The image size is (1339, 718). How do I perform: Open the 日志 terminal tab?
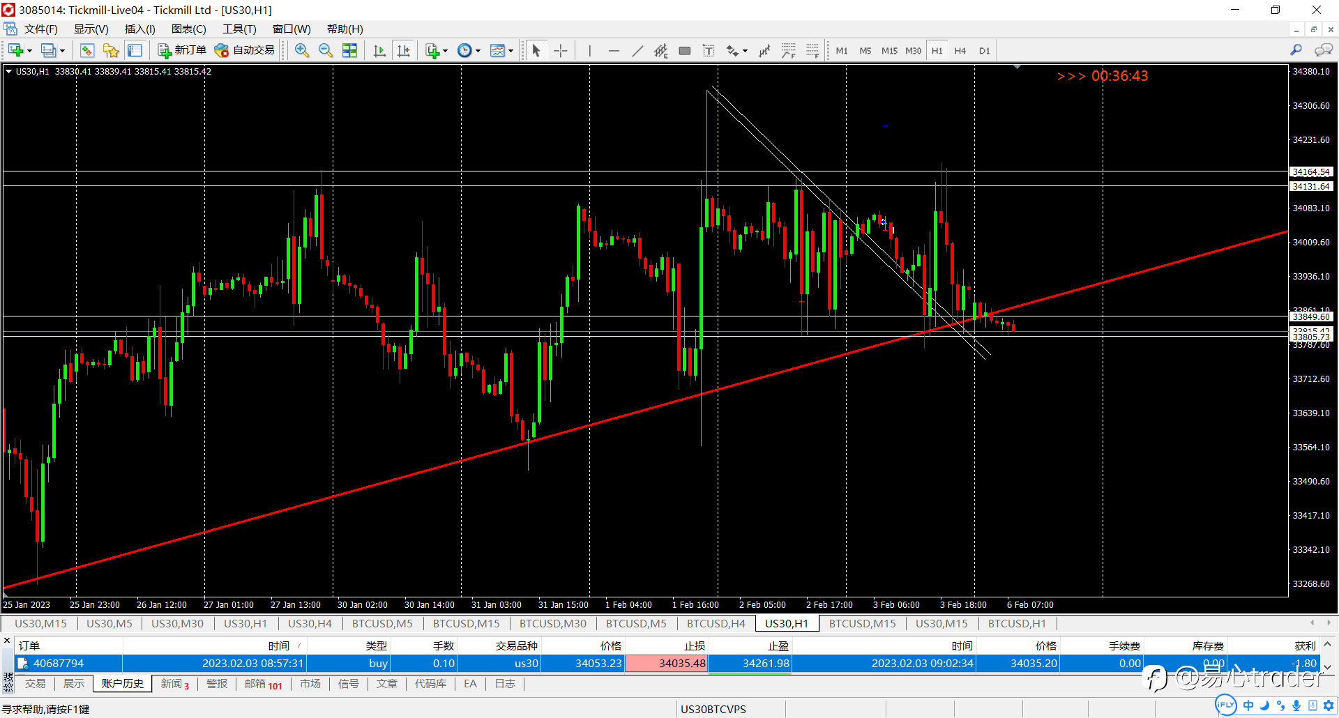pos(505,684)
